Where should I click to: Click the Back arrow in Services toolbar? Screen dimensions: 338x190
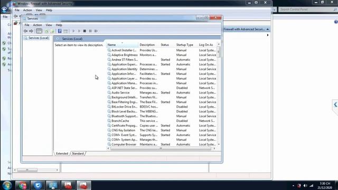coord(25,31)
